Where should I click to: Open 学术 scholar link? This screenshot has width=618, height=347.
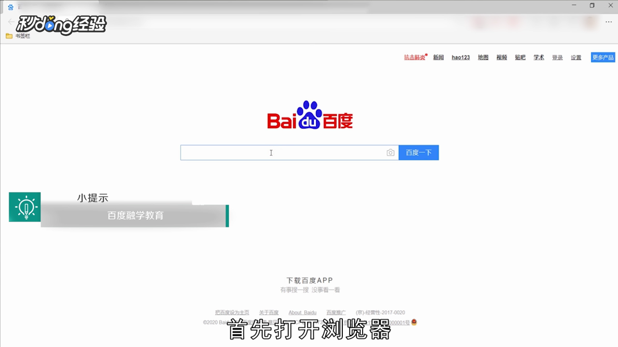[x=539, y=57]
